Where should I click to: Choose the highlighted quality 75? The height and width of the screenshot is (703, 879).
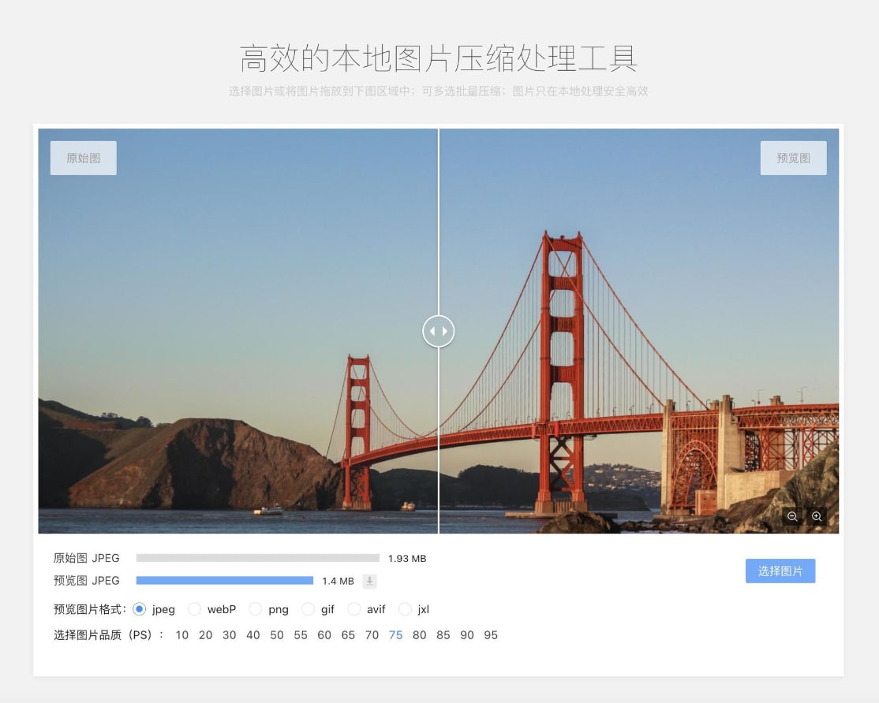(x=396, y=635)
